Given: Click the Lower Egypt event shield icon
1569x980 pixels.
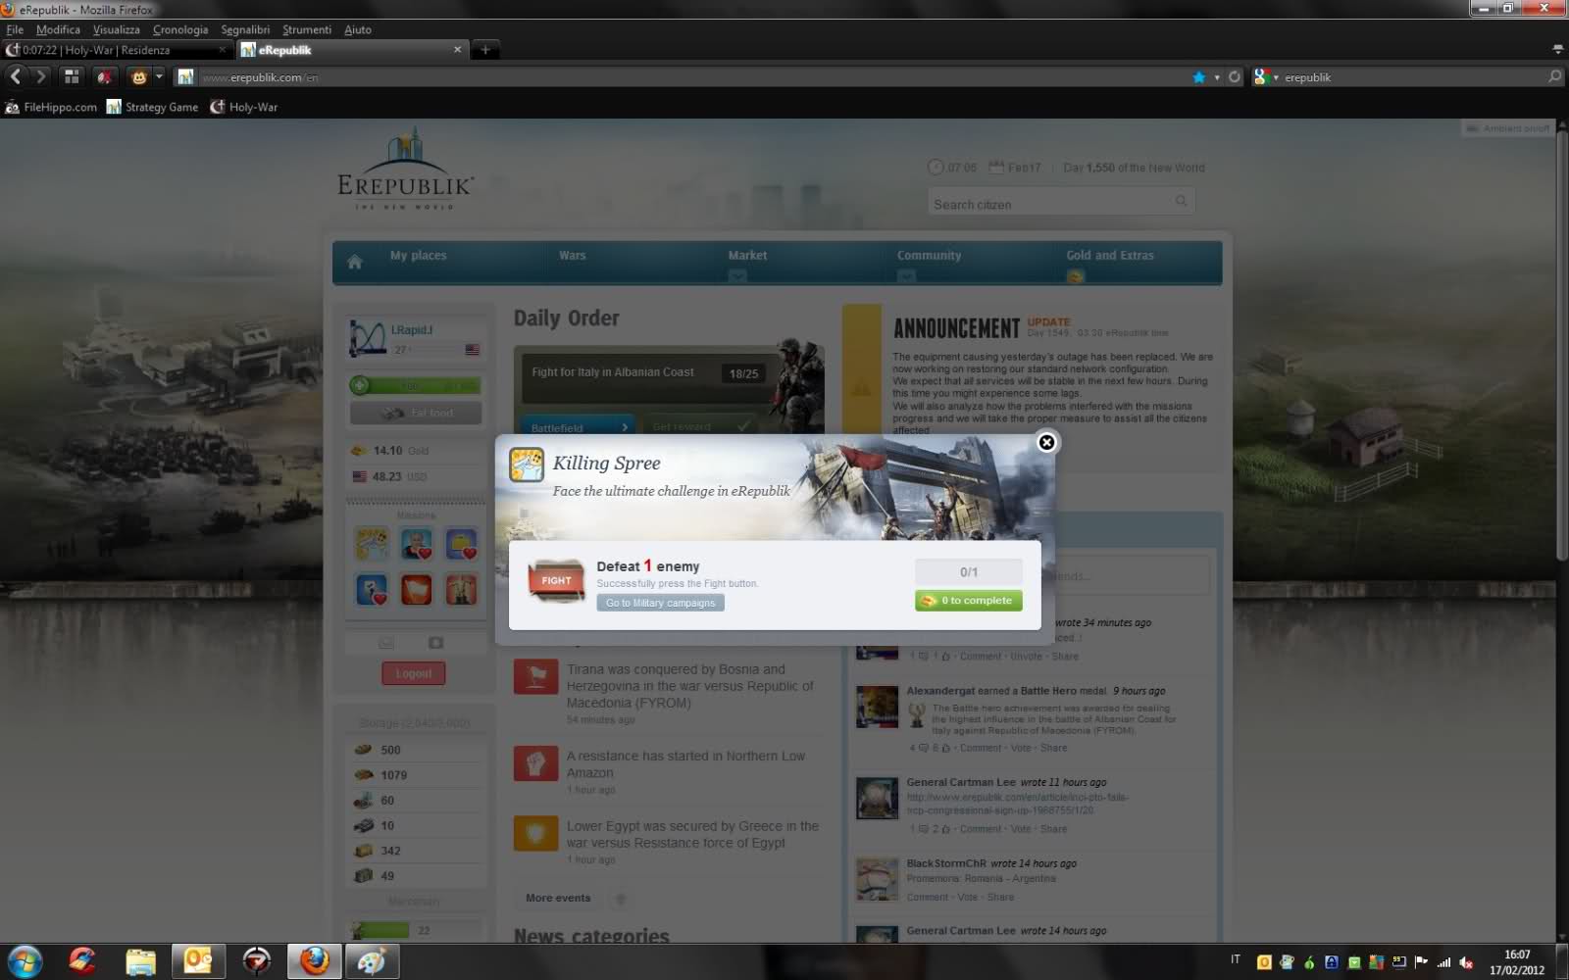Looking at the screenshot, I should point(535,834).
